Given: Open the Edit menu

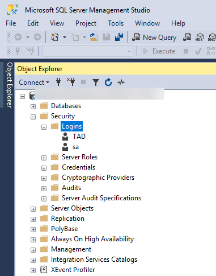Looking at the screenshot, I should click(33, 23).
